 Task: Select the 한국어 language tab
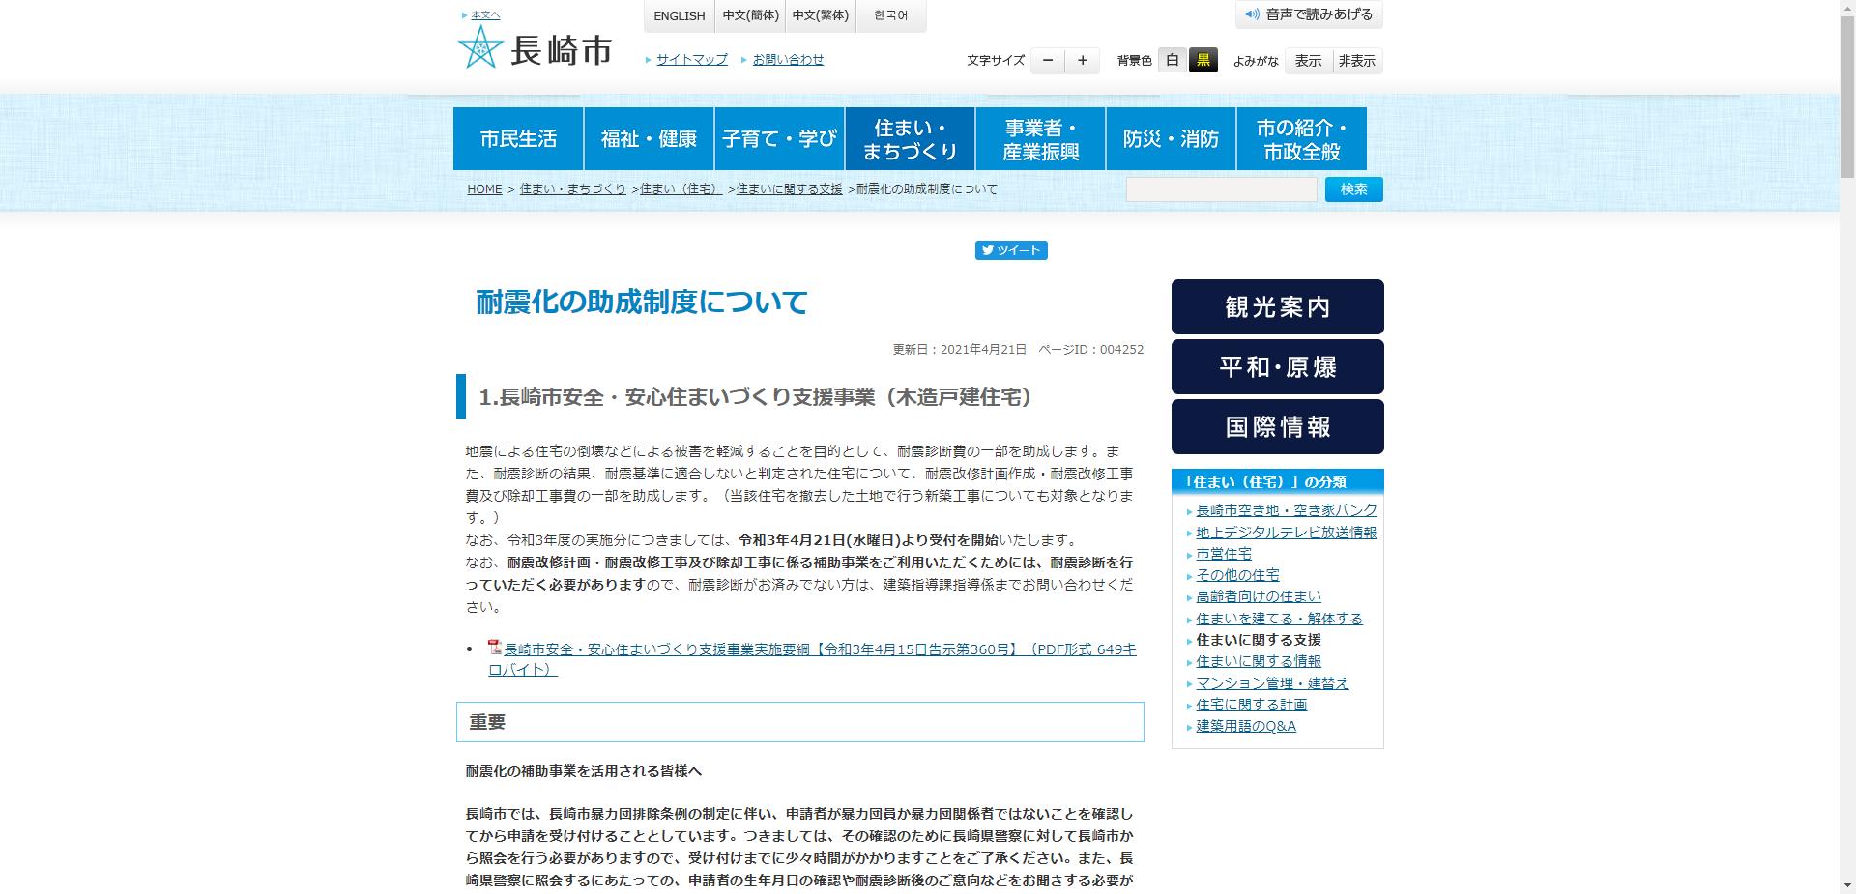coord(889,15)
